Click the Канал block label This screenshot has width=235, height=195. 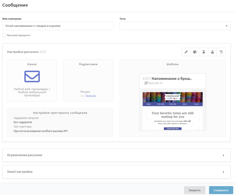click(32, 64)
